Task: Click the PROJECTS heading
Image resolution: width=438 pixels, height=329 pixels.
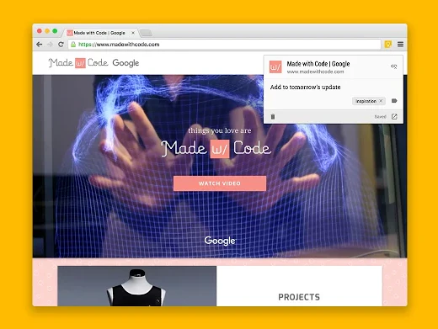Action: coord(299,297)
